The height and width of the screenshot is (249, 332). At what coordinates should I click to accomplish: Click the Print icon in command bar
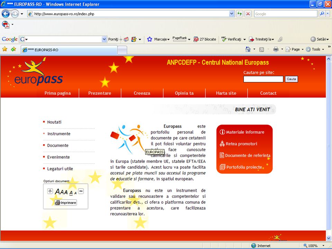276,49
